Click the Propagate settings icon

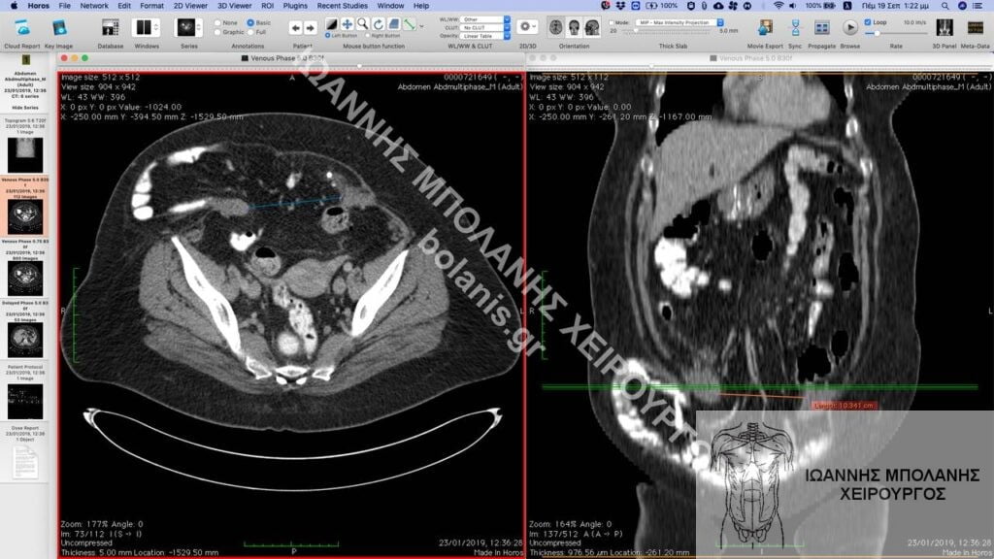click(821, 28)
